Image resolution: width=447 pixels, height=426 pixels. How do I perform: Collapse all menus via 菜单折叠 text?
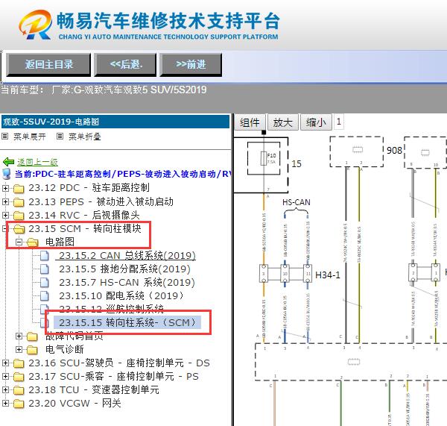[85, 137]
